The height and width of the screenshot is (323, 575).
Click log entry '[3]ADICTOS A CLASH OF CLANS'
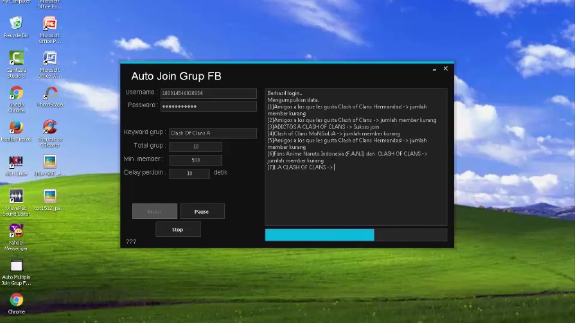pyautogui.click(x=323, y=127)
